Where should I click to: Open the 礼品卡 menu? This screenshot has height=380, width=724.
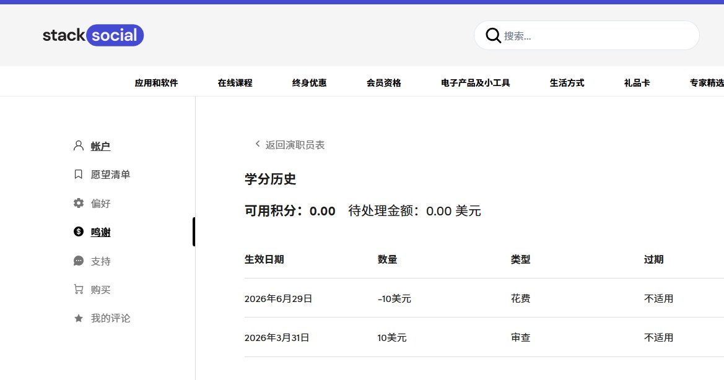(x=637, y=83)
